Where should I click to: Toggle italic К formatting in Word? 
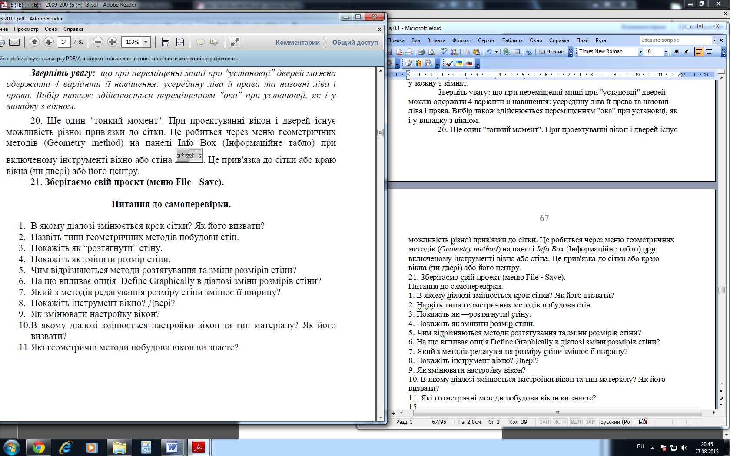[687, 52]
